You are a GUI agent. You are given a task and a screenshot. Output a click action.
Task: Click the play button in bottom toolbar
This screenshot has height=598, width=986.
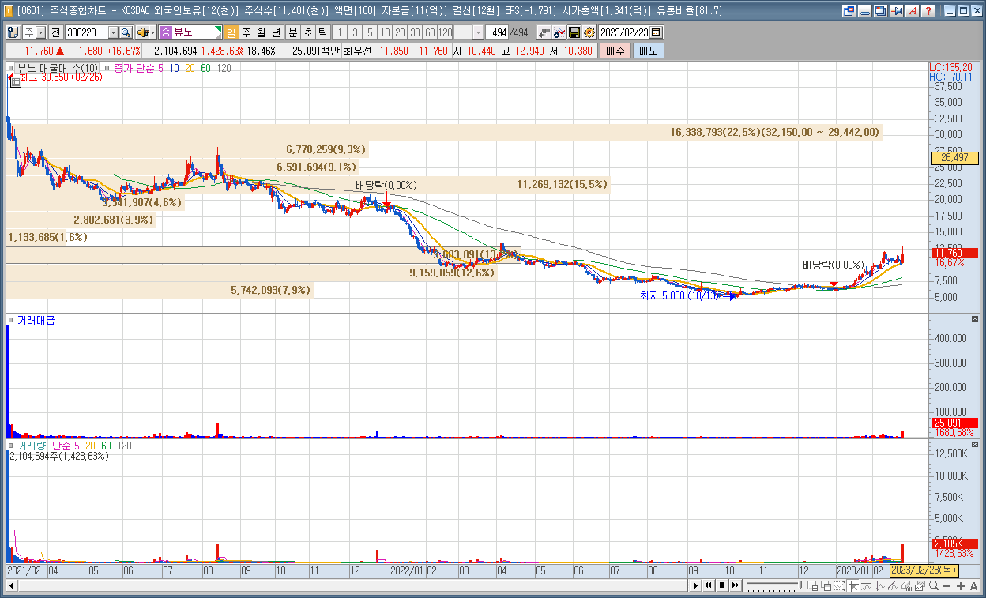point(695,585)
